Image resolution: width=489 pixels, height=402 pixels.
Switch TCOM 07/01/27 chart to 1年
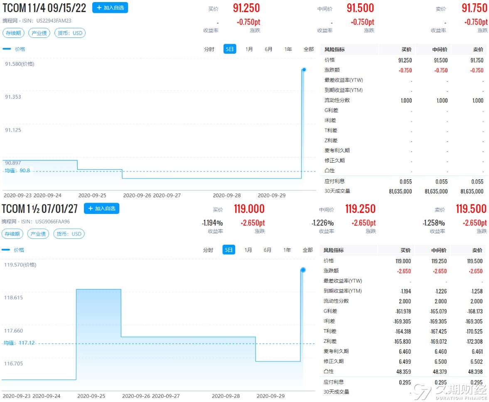click(287, 250)
